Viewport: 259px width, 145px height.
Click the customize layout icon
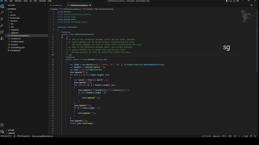tap(238, 1)
